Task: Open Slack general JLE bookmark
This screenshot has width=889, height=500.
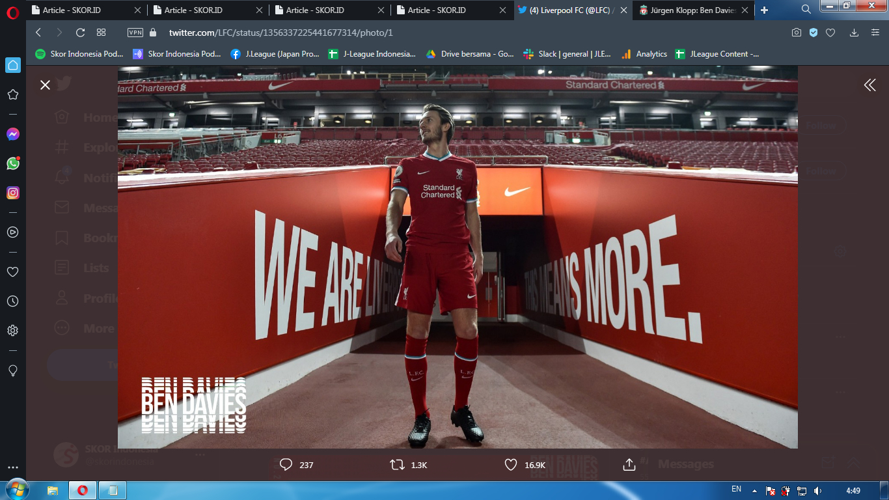Action: pyautogui.click(x=568, y=54)
